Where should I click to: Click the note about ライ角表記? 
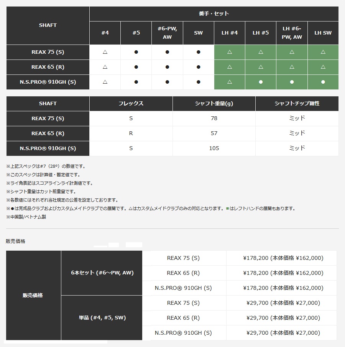click(x=50, y=183)
